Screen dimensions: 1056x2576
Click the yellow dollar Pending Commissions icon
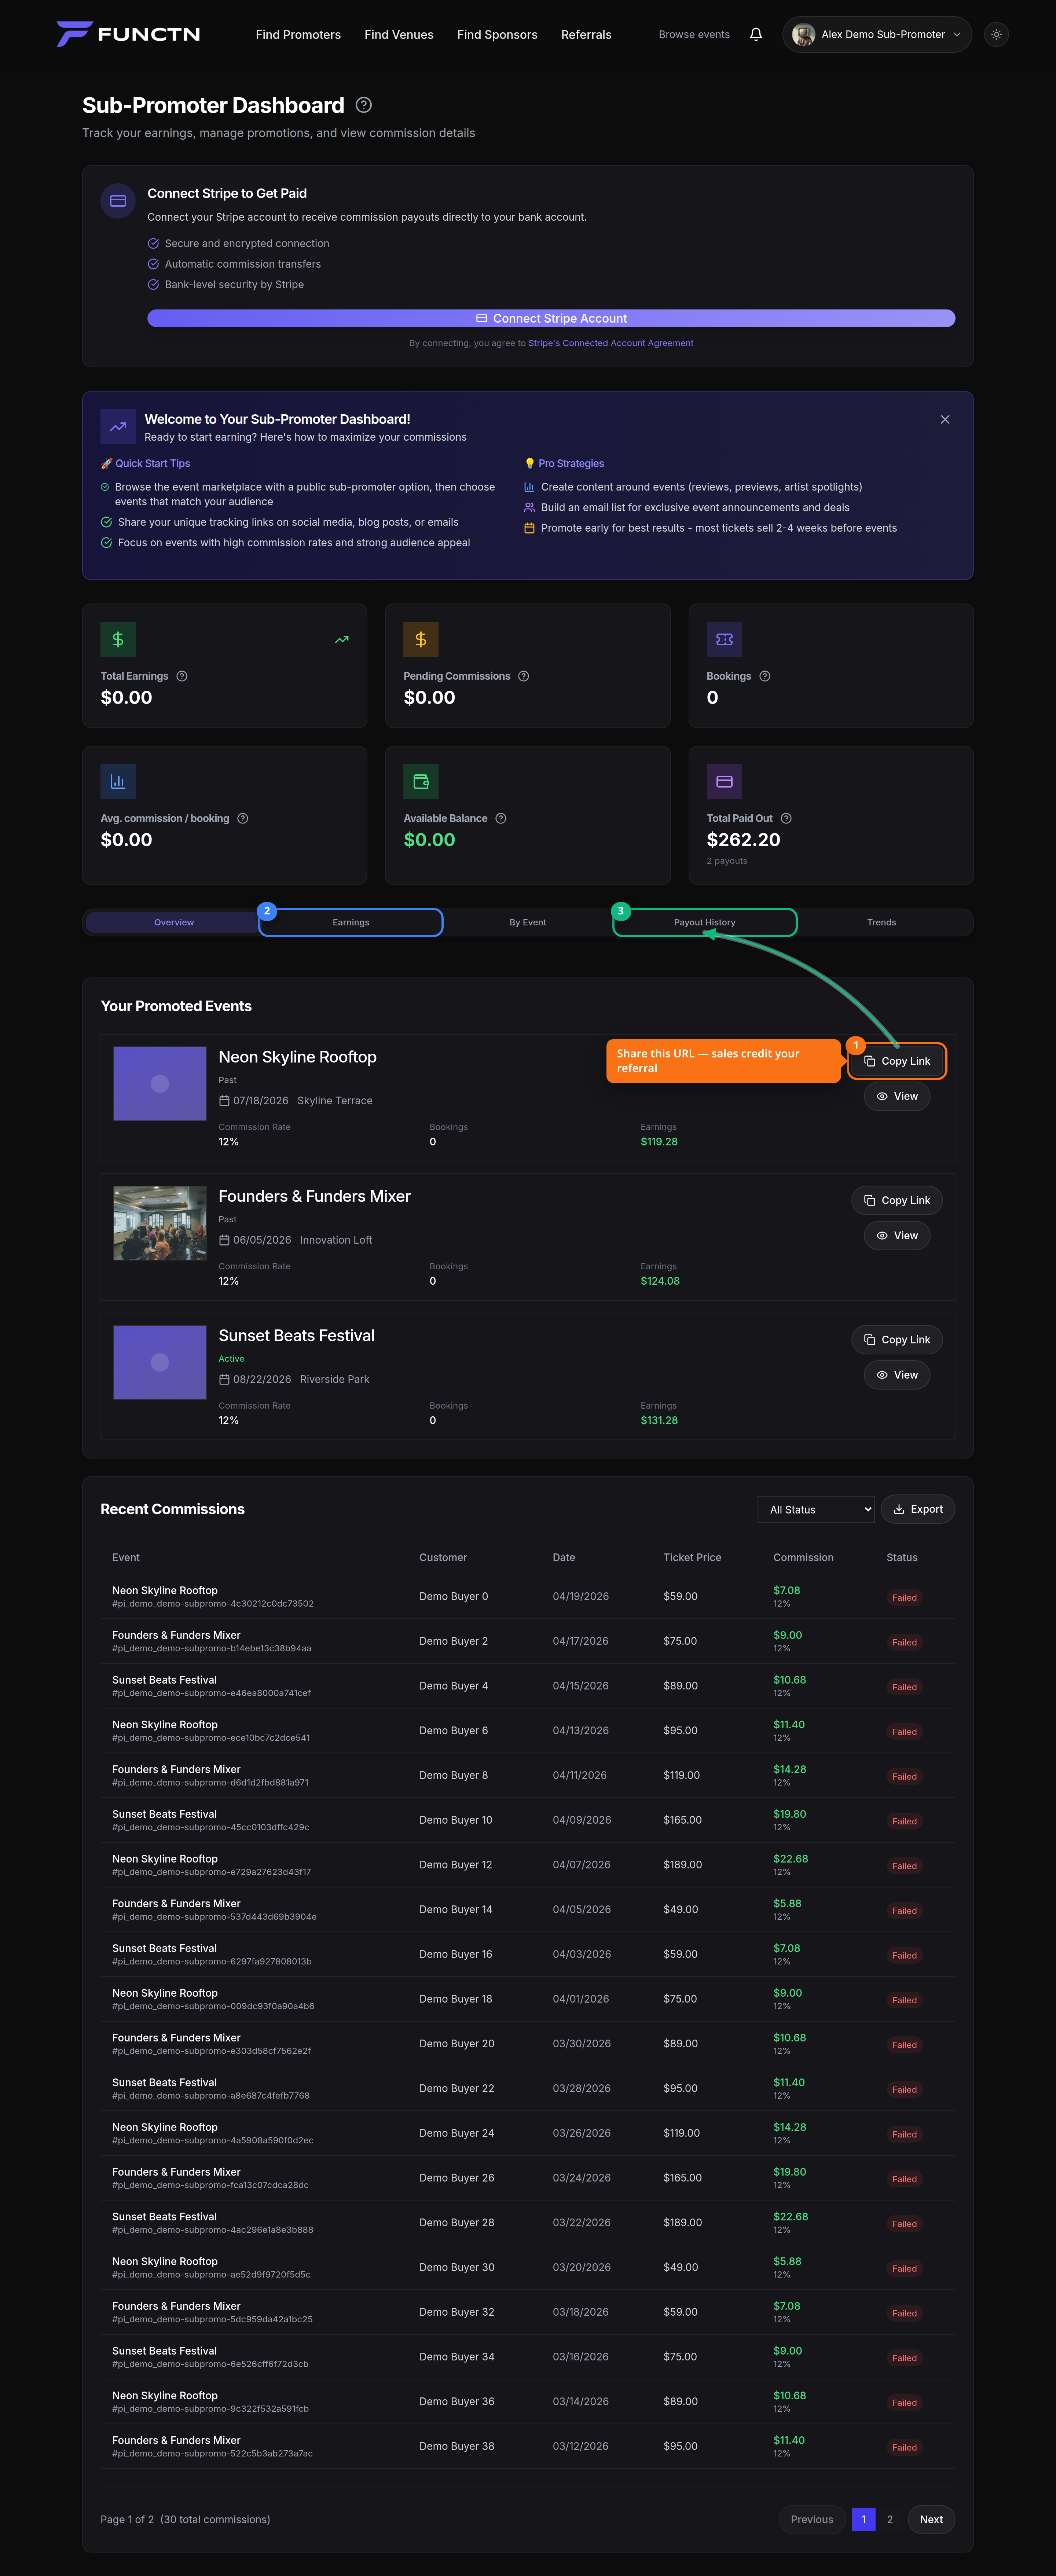pyautogui.click(x=421, y=639)
